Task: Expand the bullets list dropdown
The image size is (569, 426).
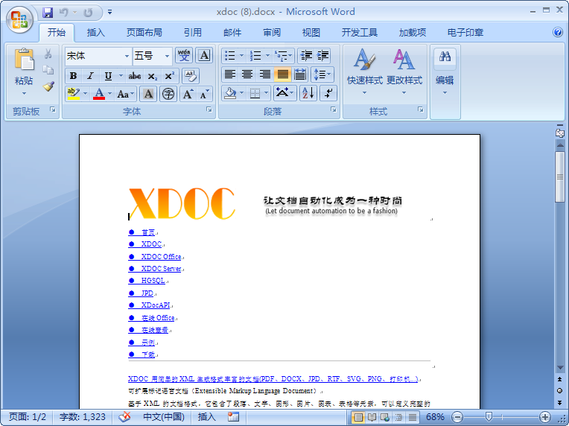Action: pos(242,56)
